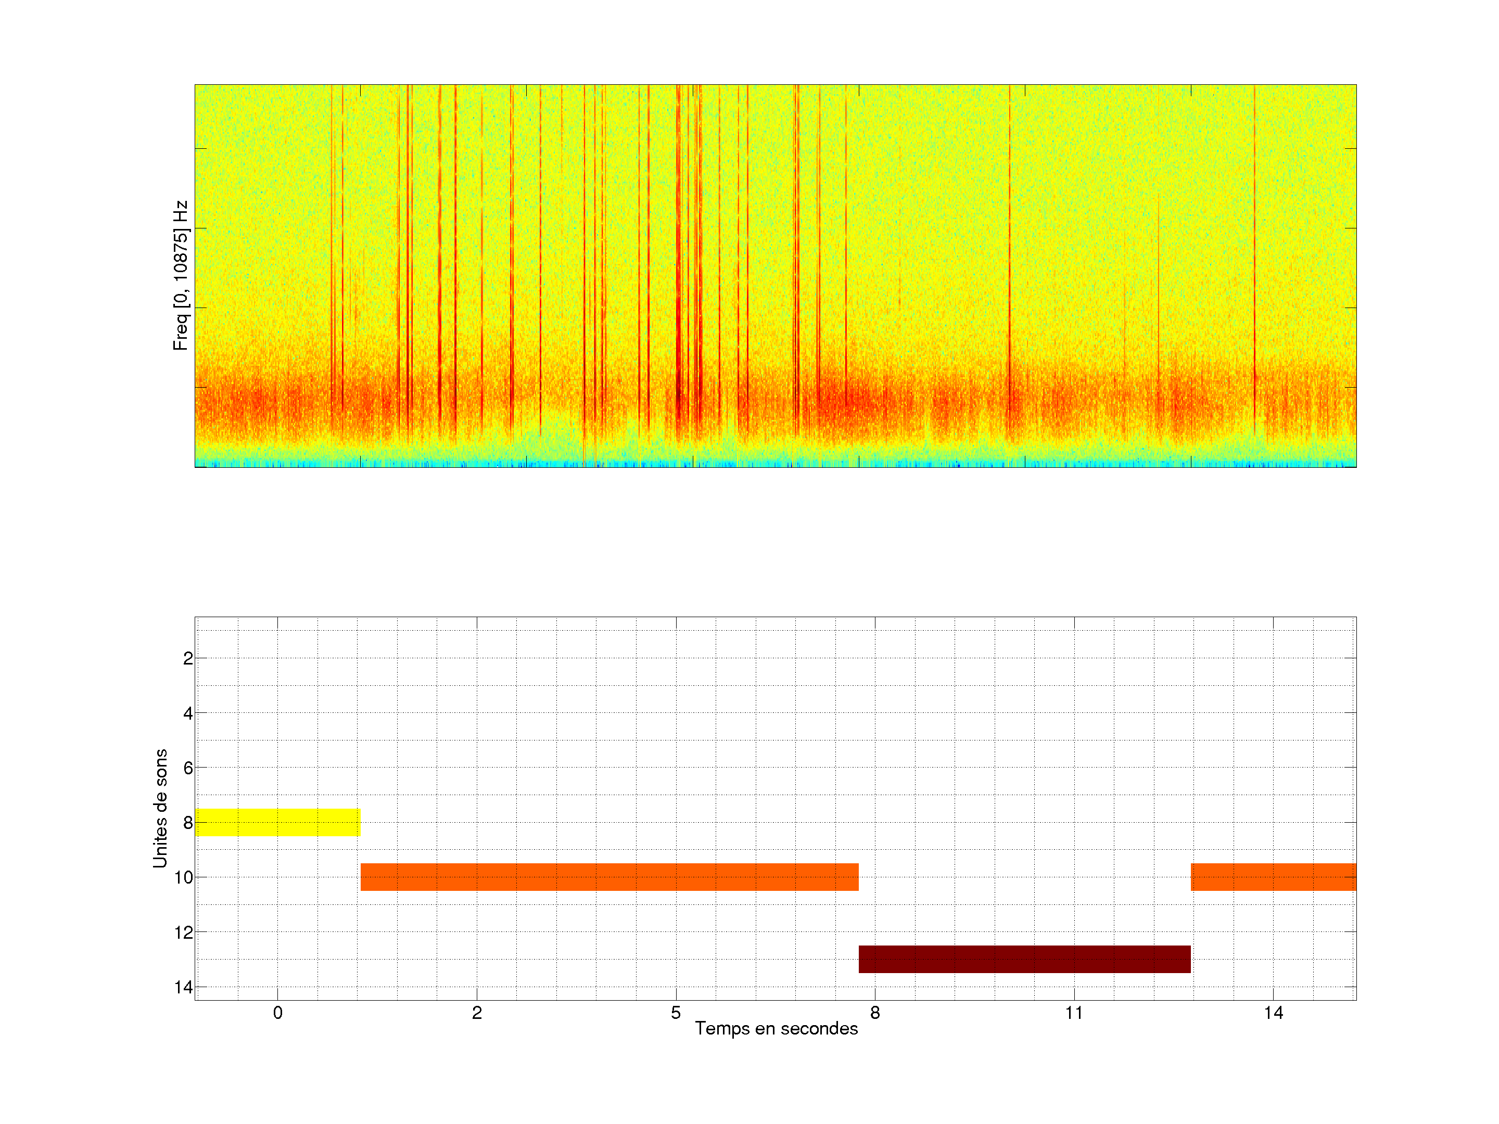
Task: Click y-axis tick label 4 on lower plot
Action: tap(188, 713)
